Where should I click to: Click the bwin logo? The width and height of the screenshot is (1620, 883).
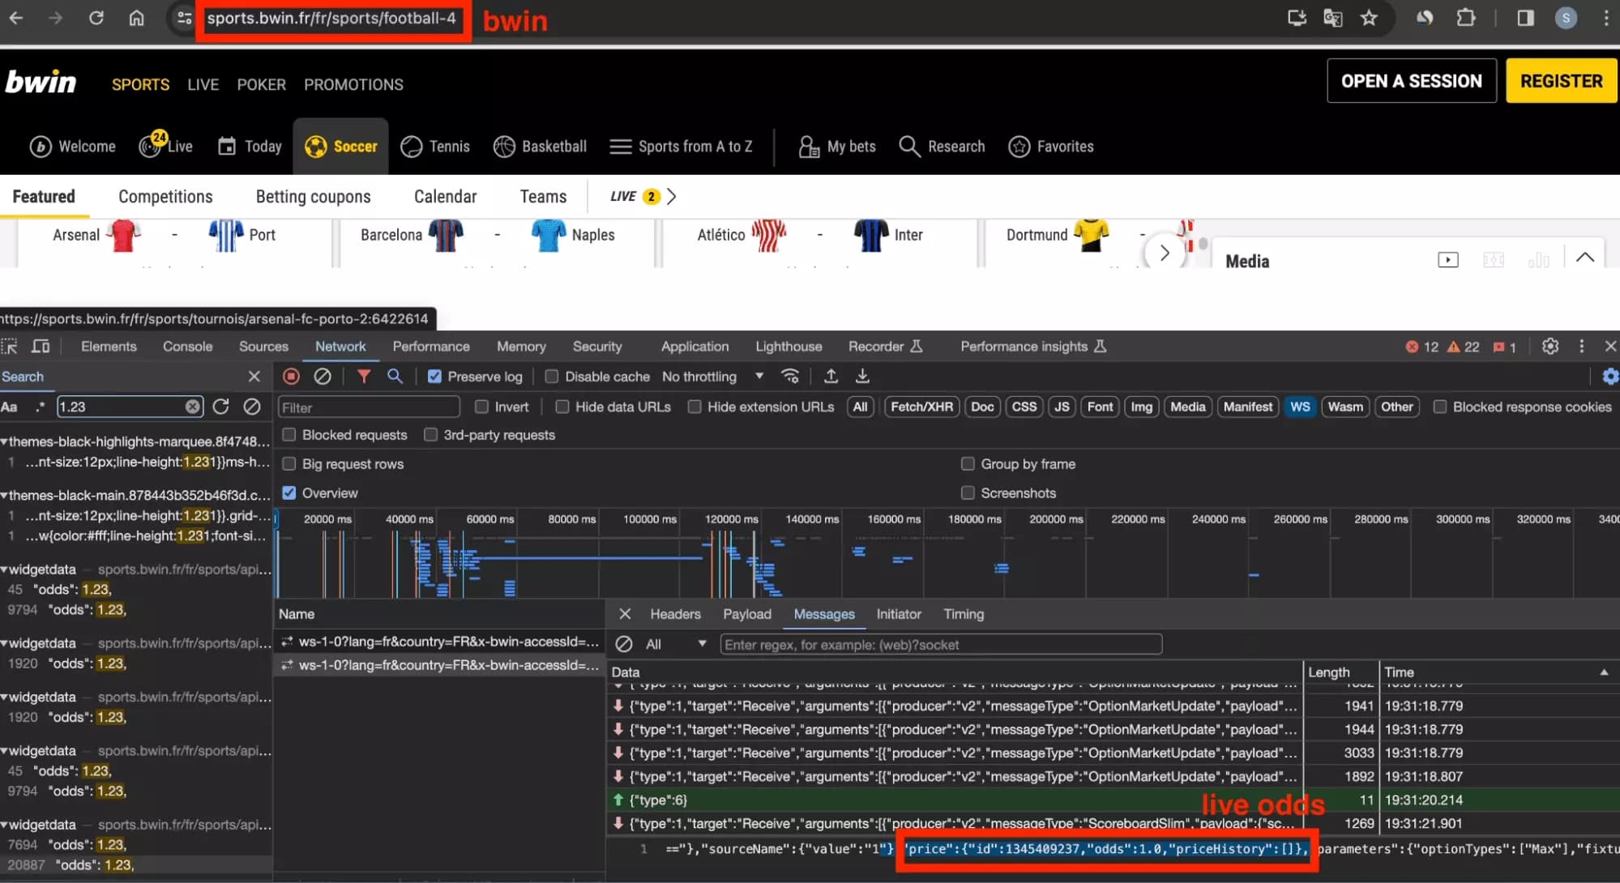click(41, 82)
